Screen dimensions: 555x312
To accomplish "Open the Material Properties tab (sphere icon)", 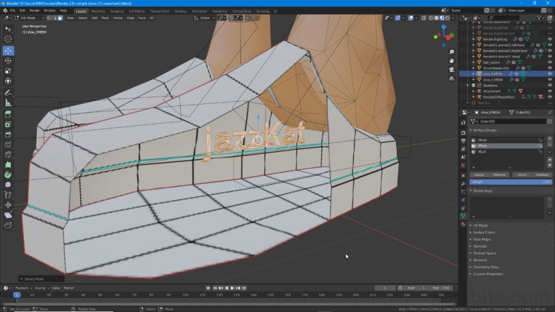I will coord(463,224).
